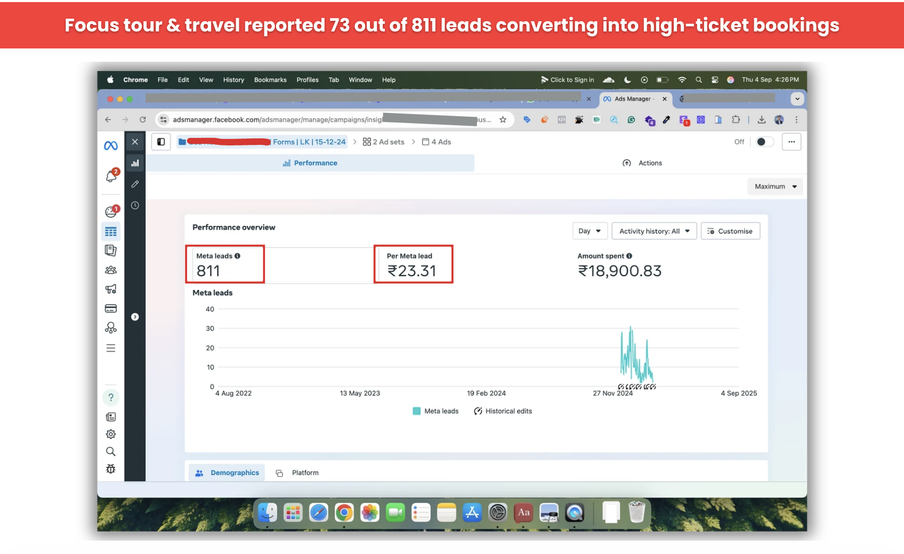Viewport: 904px width, 554px height.
Task: Open Chrome extensions puzzle icon
Action: pos(736,119)
